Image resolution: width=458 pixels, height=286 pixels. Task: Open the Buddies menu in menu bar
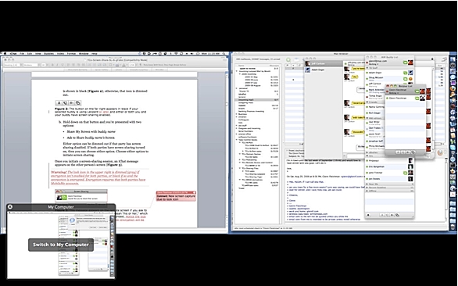point(48,54)
